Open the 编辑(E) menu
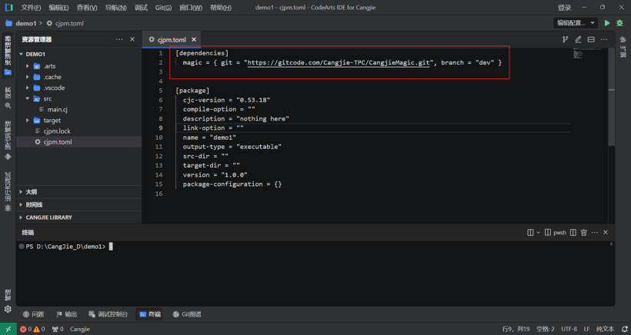Screen dimensions: 631x335 [58, 8]
